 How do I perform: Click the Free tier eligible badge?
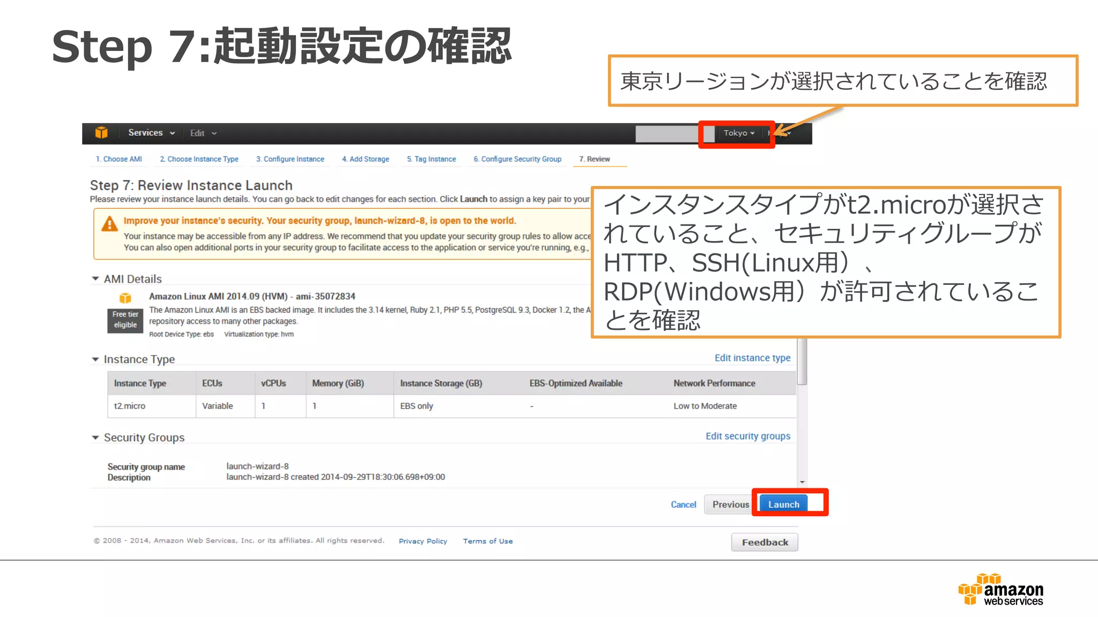125,320
